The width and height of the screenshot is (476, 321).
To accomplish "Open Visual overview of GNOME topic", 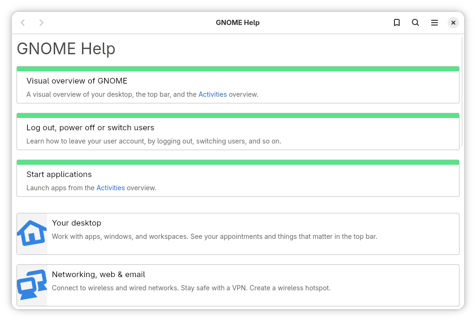I will 77,81.
